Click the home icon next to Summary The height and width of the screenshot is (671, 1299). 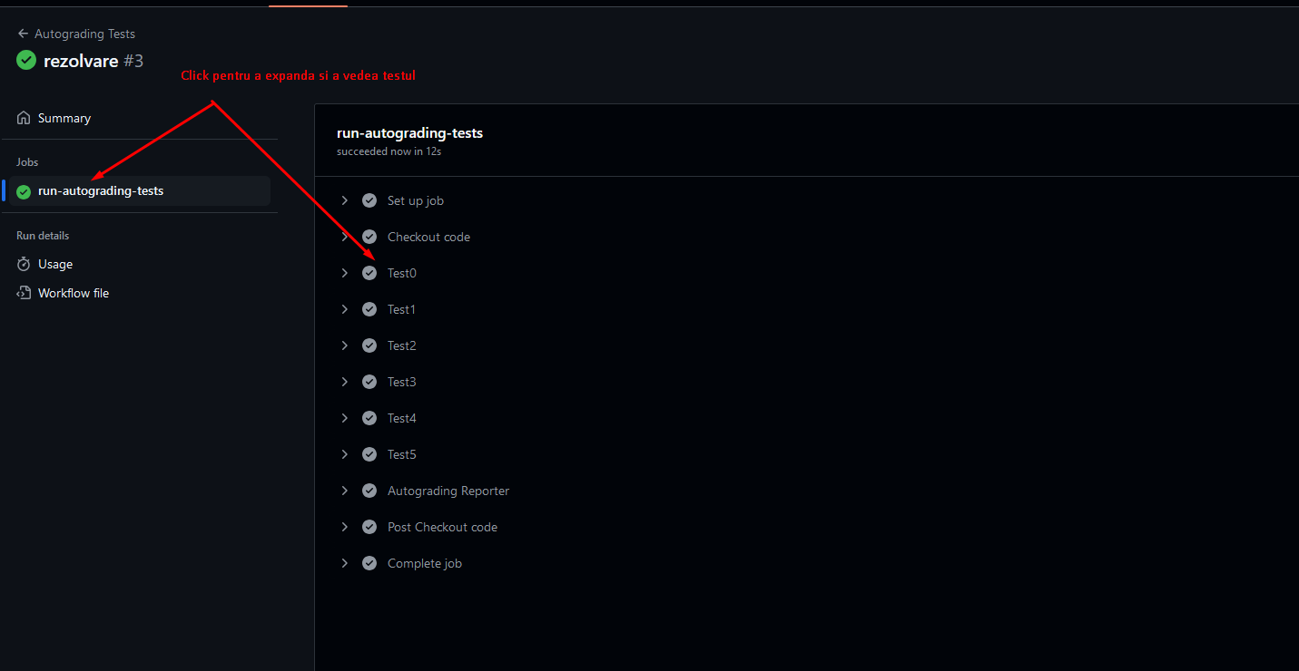[x=24, y=119]
